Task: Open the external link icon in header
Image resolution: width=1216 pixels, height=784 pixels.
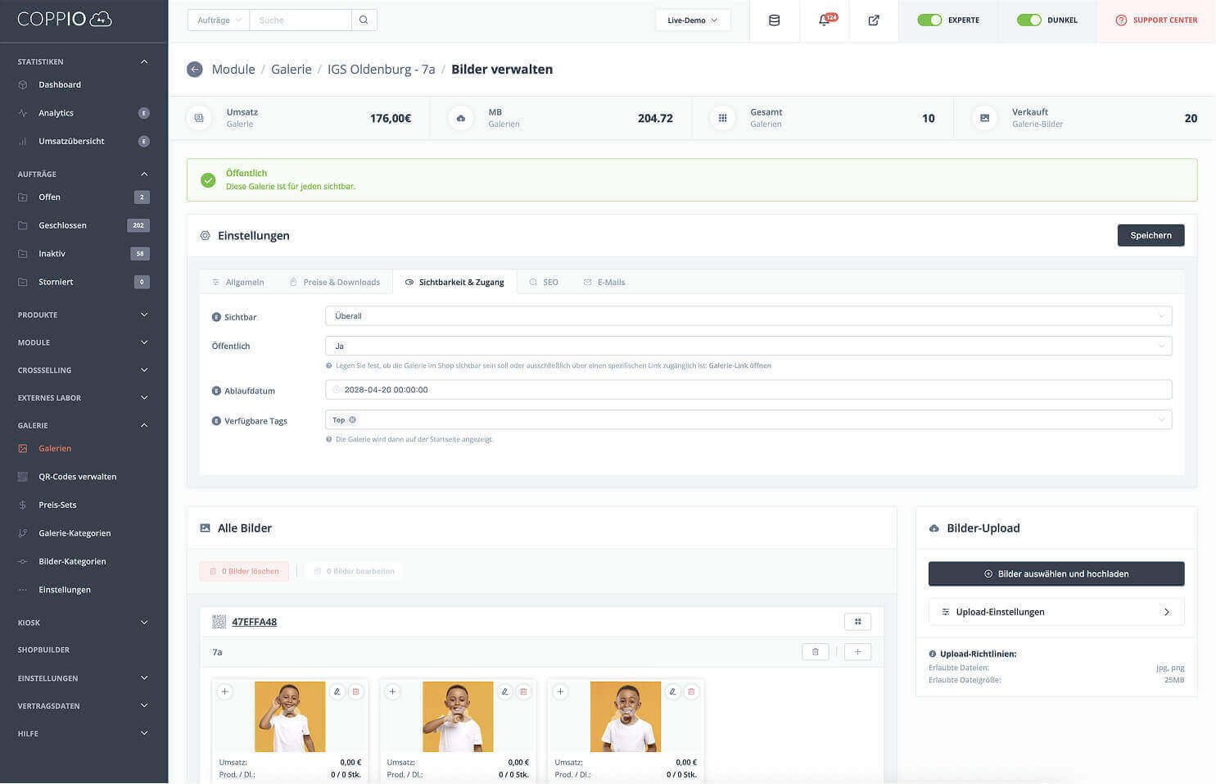Action: [874, 20]
